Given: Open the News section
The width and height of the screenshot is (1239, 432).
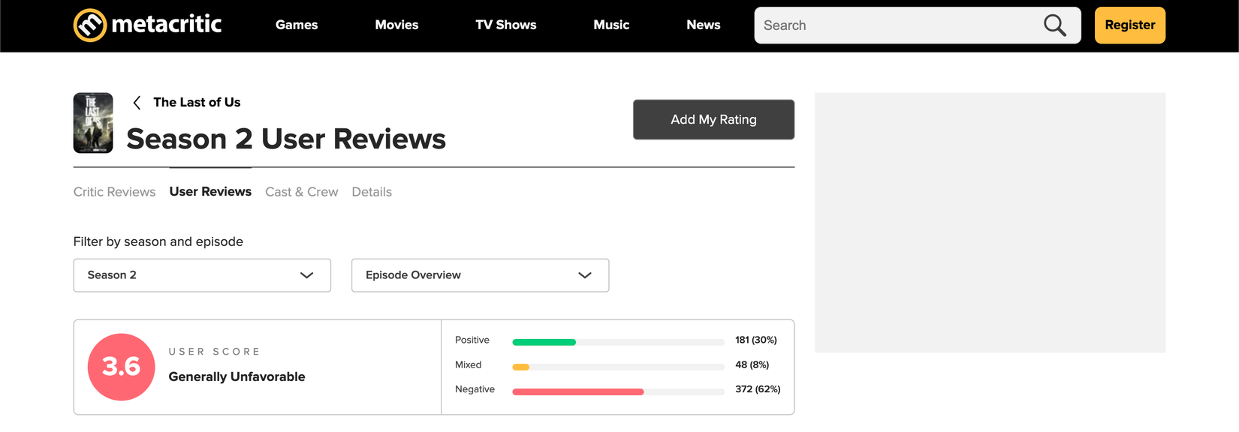Looking at the screenshot, I should coord(703,25).
